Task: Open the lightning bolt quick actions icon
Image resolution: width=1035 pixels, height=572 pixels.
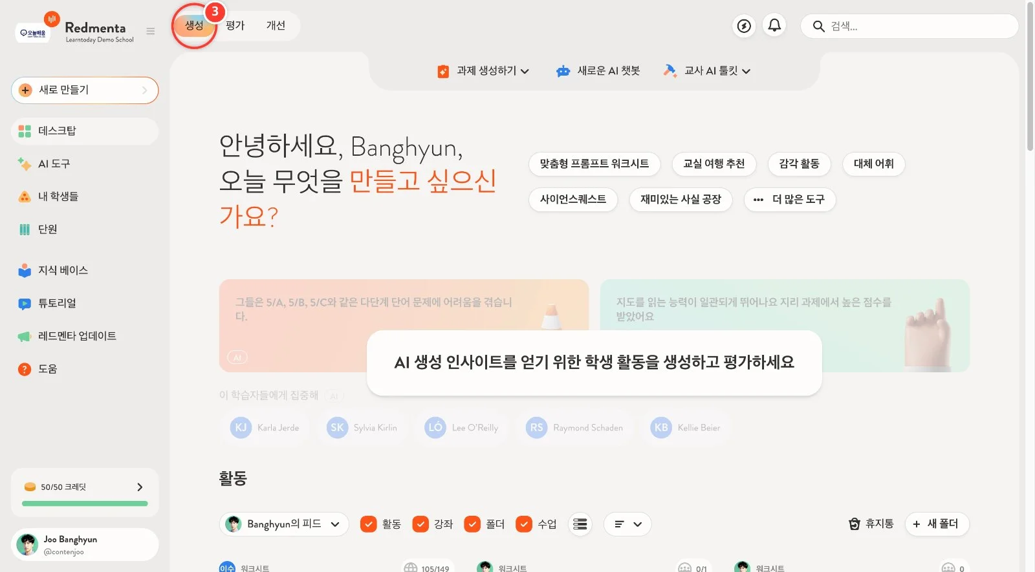Action: pos(745,26)
